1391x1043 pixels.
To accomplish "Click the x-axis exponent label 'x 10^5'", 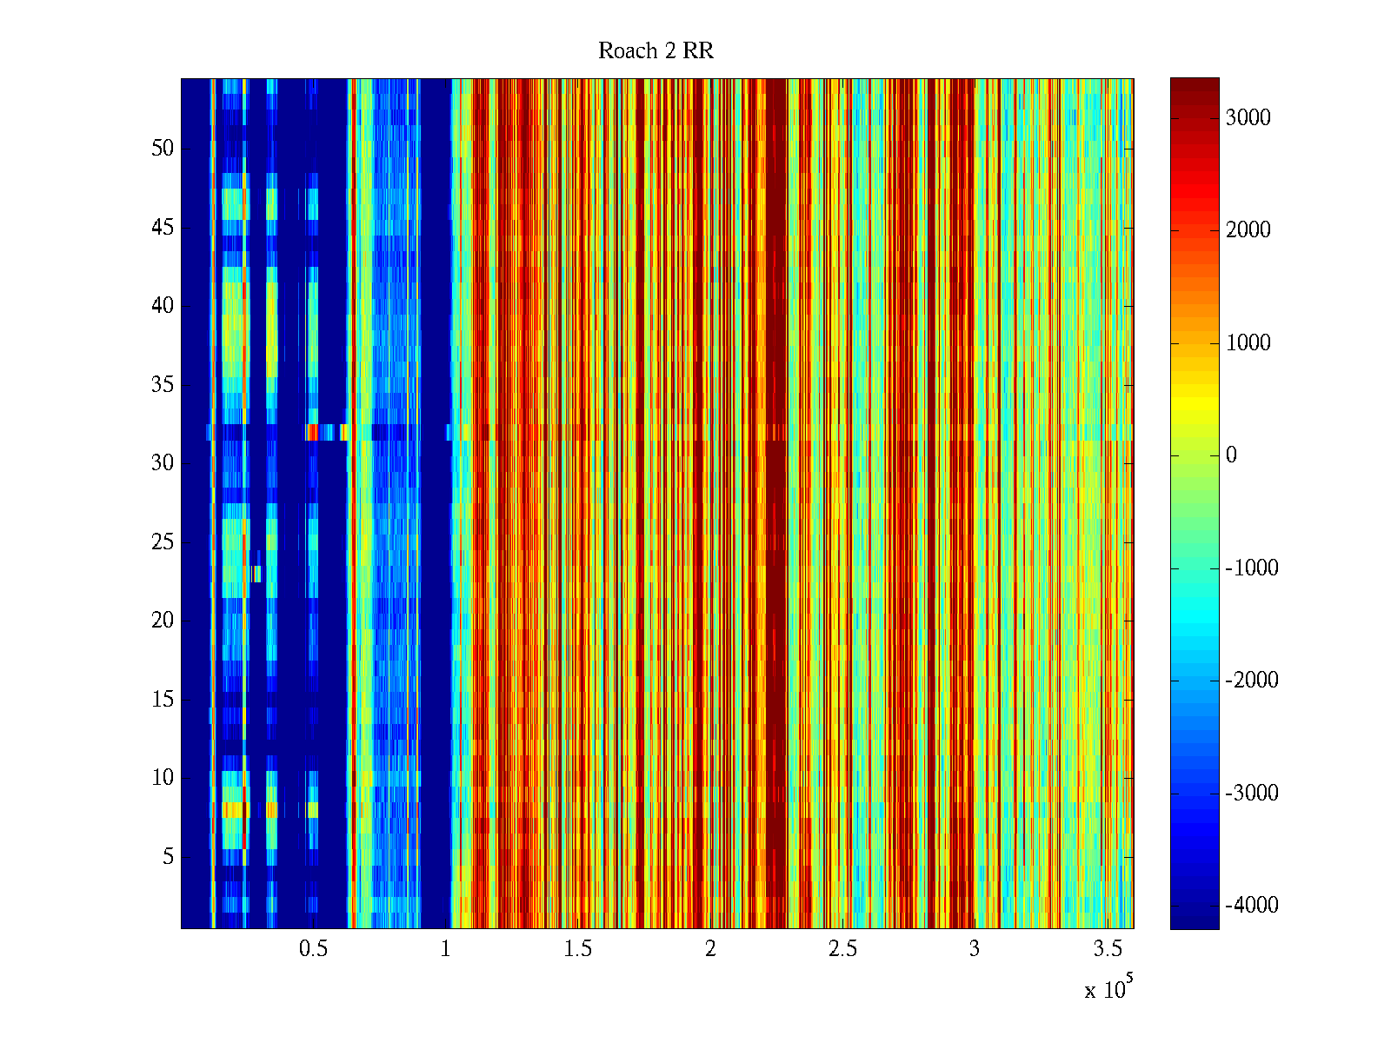I will point(1108,988).
